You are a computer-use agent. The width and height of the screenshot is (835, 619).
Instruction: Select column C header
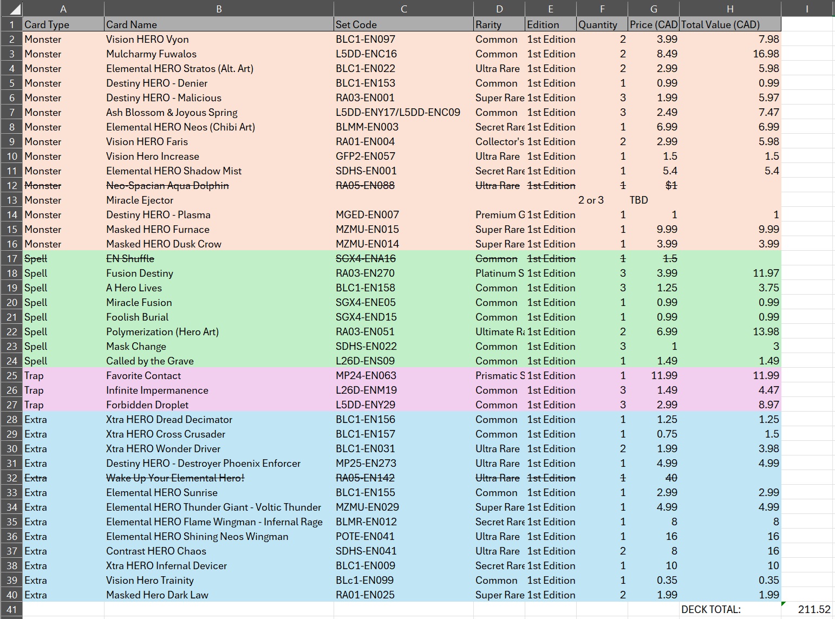(403, 9)
